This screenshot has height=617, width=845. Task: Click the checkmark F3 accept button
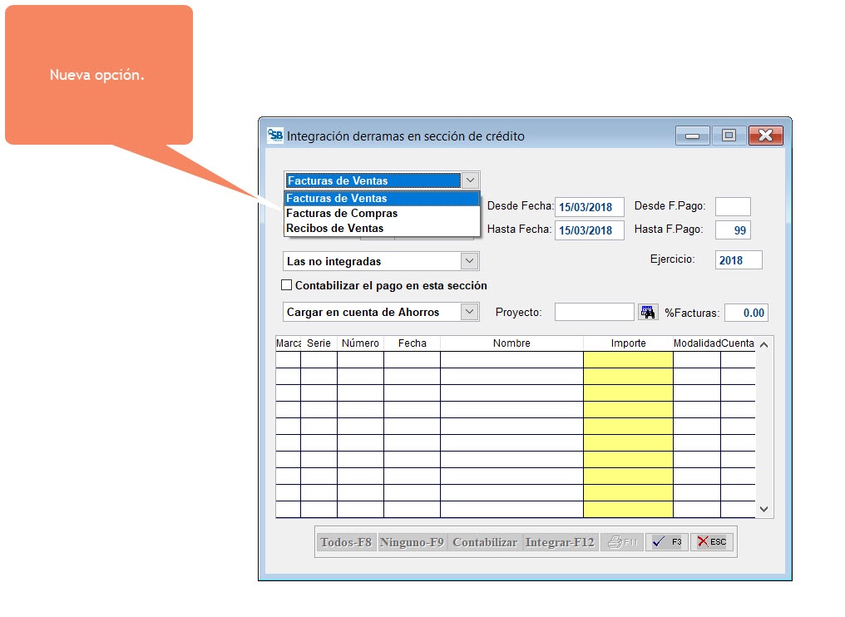click(666, 542)
